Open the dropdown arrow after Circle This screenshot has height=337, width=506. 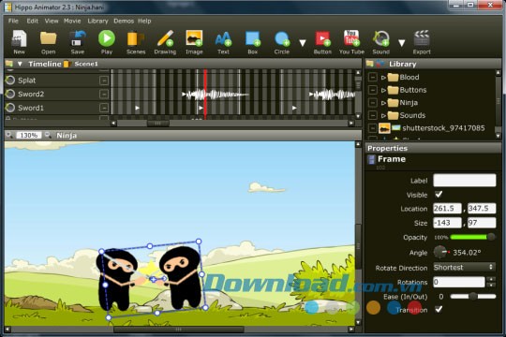point(303,43)
